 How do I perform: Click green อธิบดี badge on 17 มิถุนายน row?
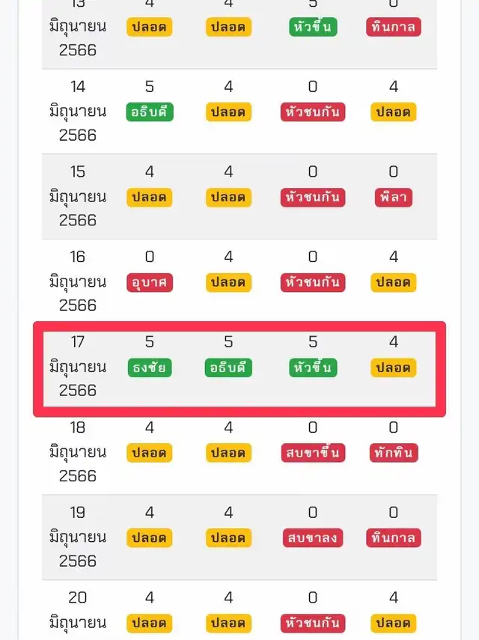pyautogui.click(x=228, y=368)
